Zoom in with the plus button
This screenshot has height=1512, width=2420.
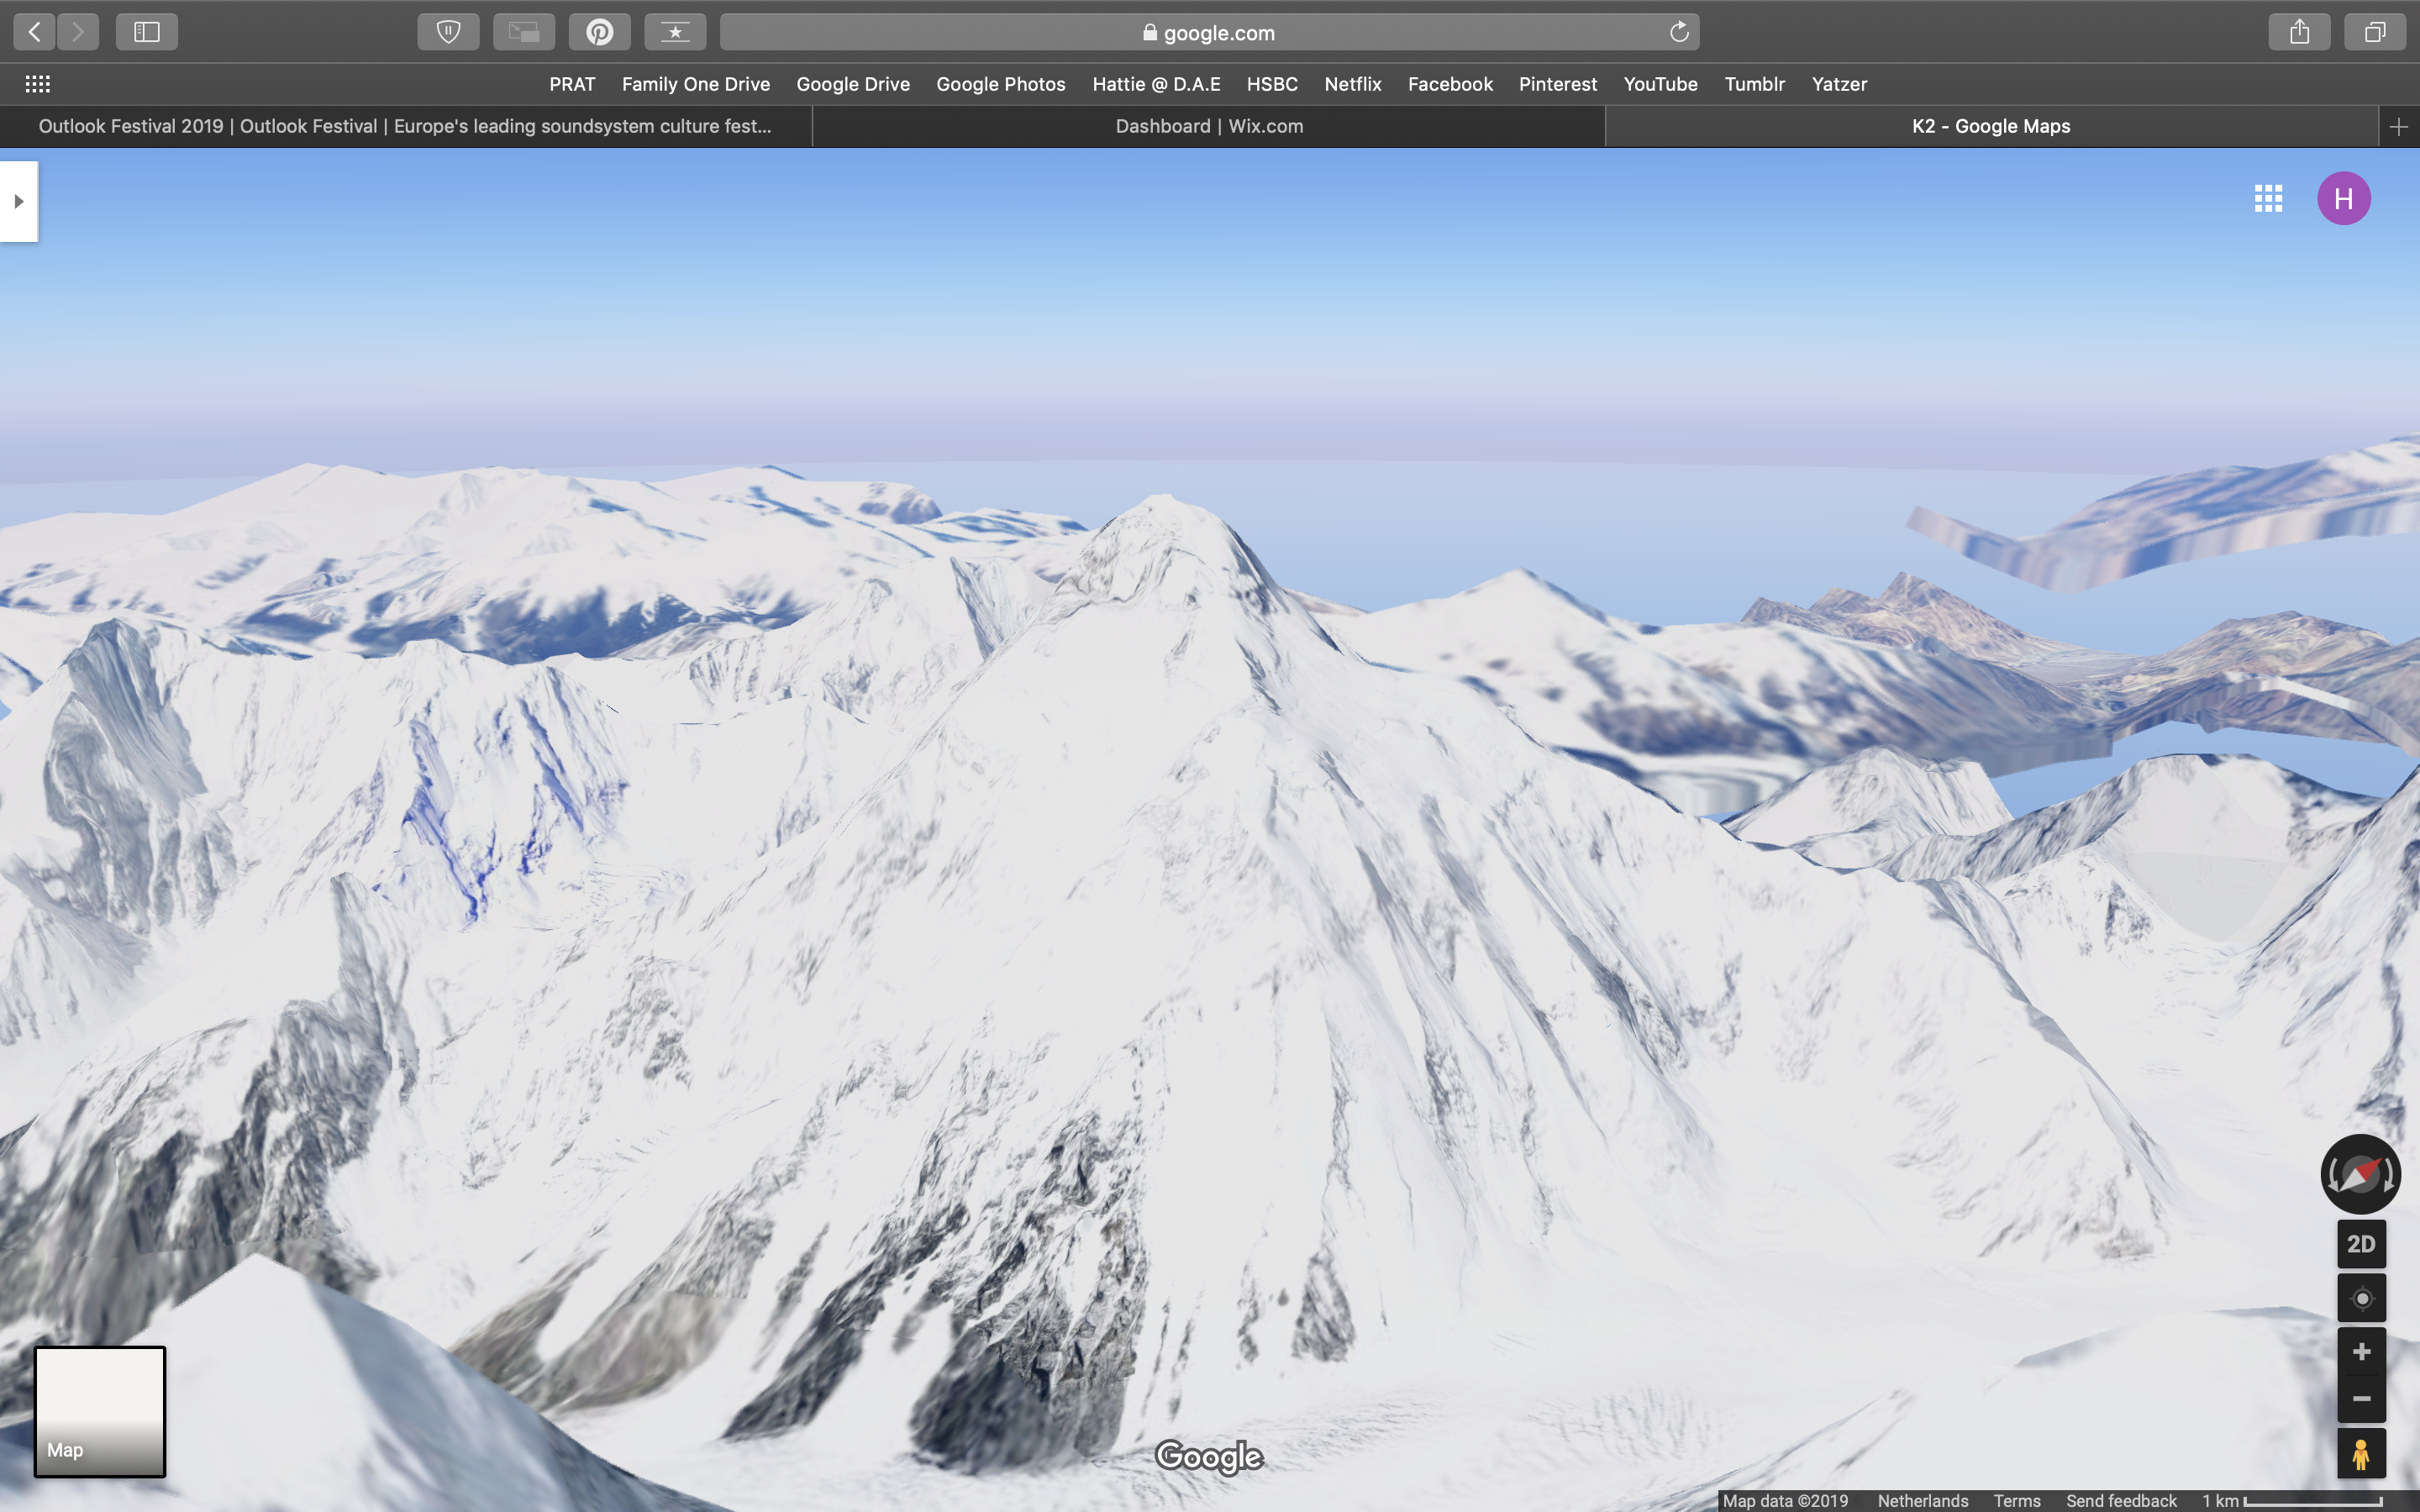(x=2360, y=1352)
